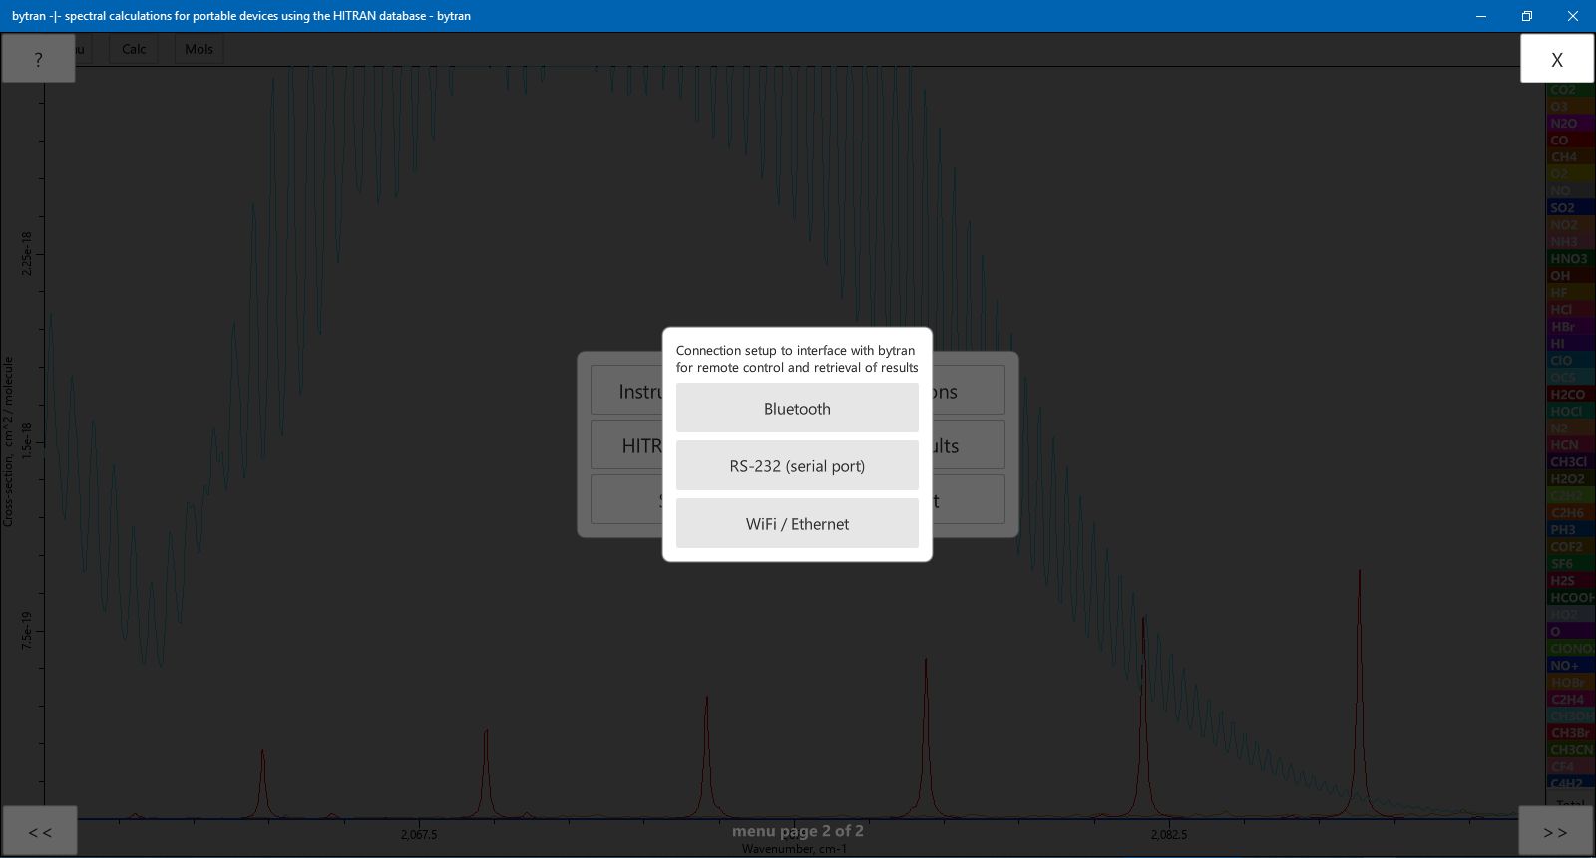This screenshot has height=858, width=1596.
Task: Toggle the SO2 molecule entry
Action: 1570,208
